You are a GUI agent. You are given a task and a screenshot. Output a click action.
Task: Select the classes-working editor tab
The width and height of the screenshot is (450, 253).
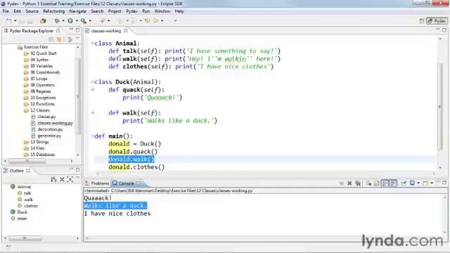coord(106,31)
